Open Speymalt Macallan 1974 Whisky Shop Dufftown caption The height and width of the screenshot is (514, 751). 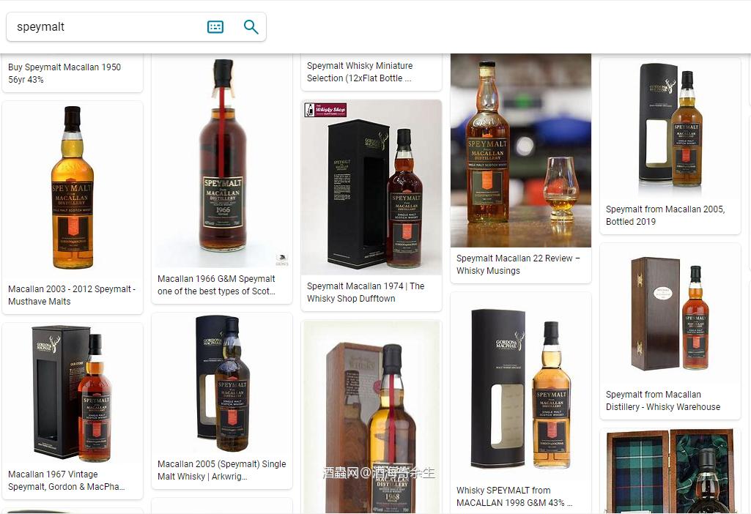366,292
